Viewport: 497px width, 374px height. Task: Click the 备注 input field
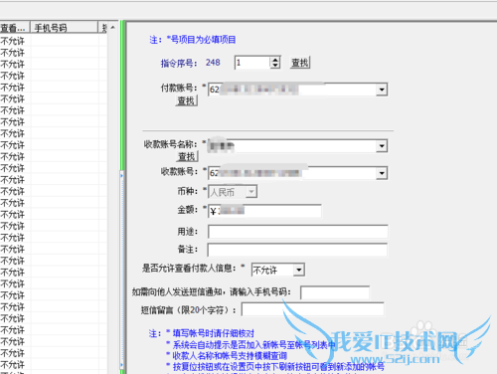[x=297, y=250]
